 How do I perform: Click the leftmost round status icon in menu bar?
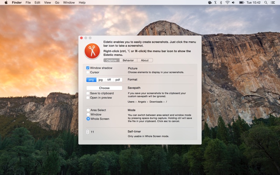(x=210, y=2)
